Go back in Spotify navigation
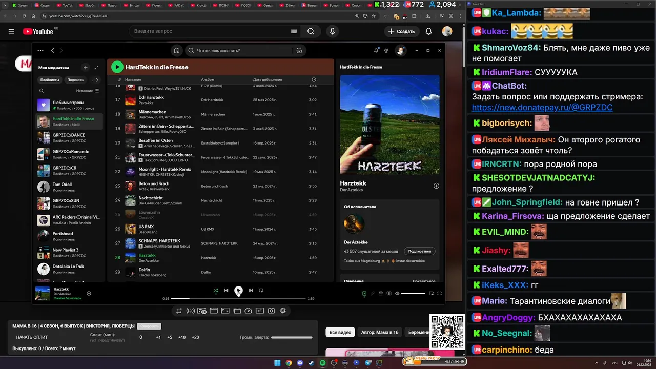This screenshot has width=656, height=369. click(x=52, y=50)
